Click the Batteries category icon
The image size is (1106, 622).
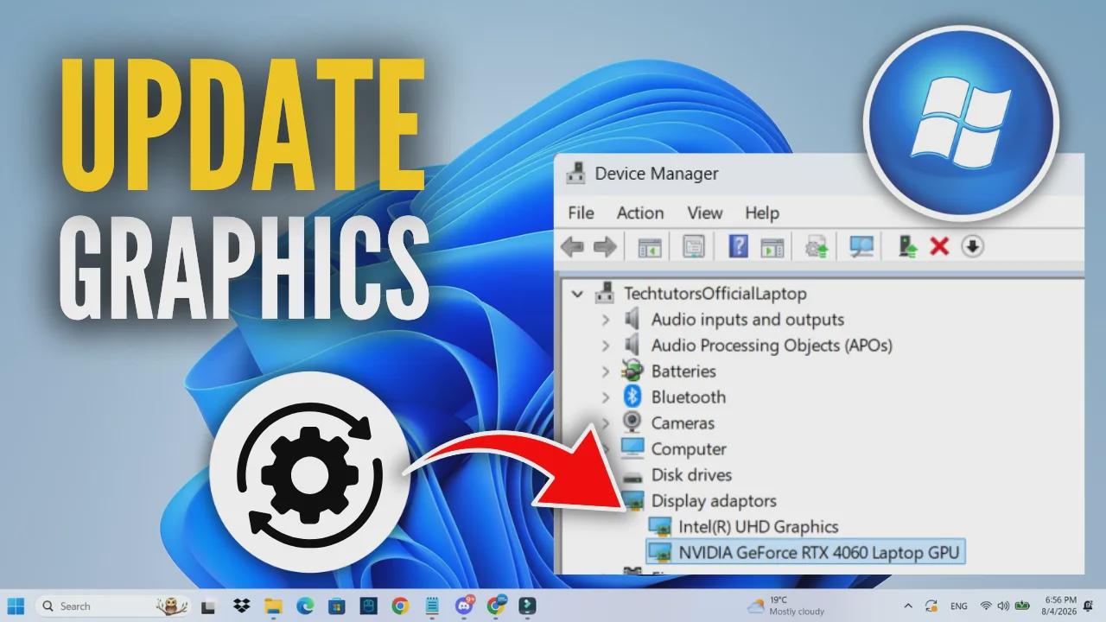pyautogui.click(x=632, y=371)
